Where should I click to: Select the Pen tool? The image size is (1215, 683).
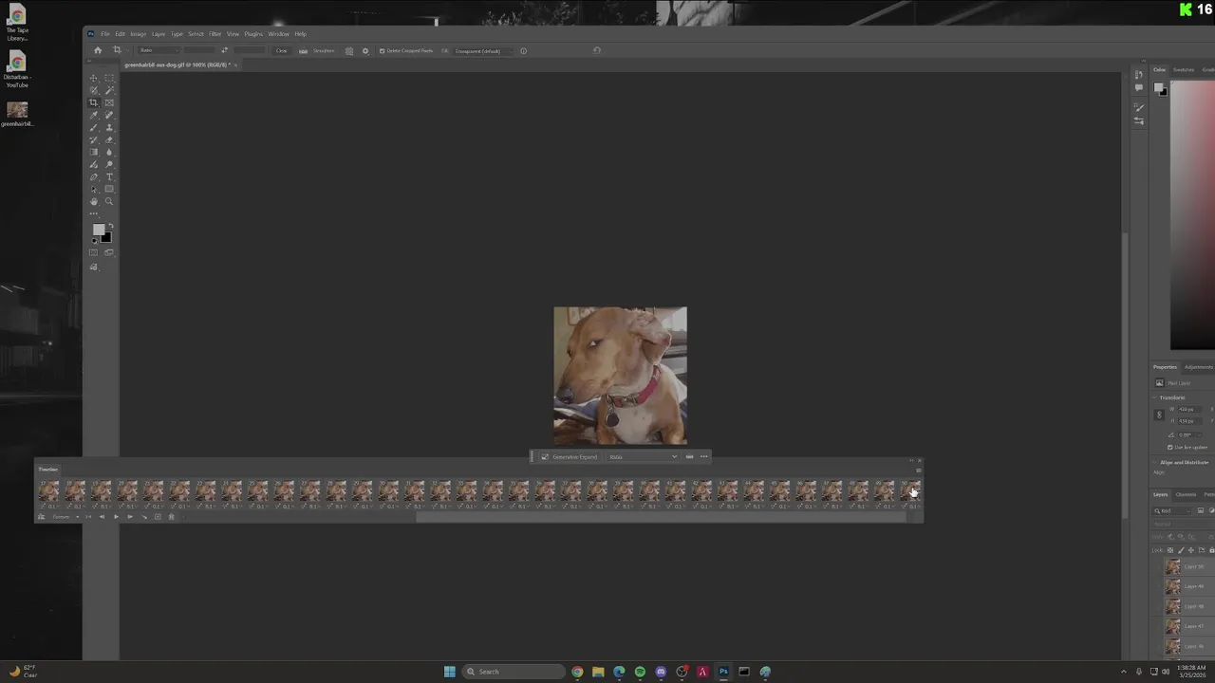[94, 176]
